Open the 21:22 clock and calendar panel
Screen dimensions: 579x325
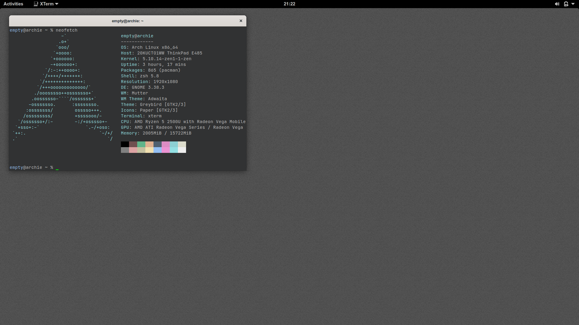pos(289,4)
